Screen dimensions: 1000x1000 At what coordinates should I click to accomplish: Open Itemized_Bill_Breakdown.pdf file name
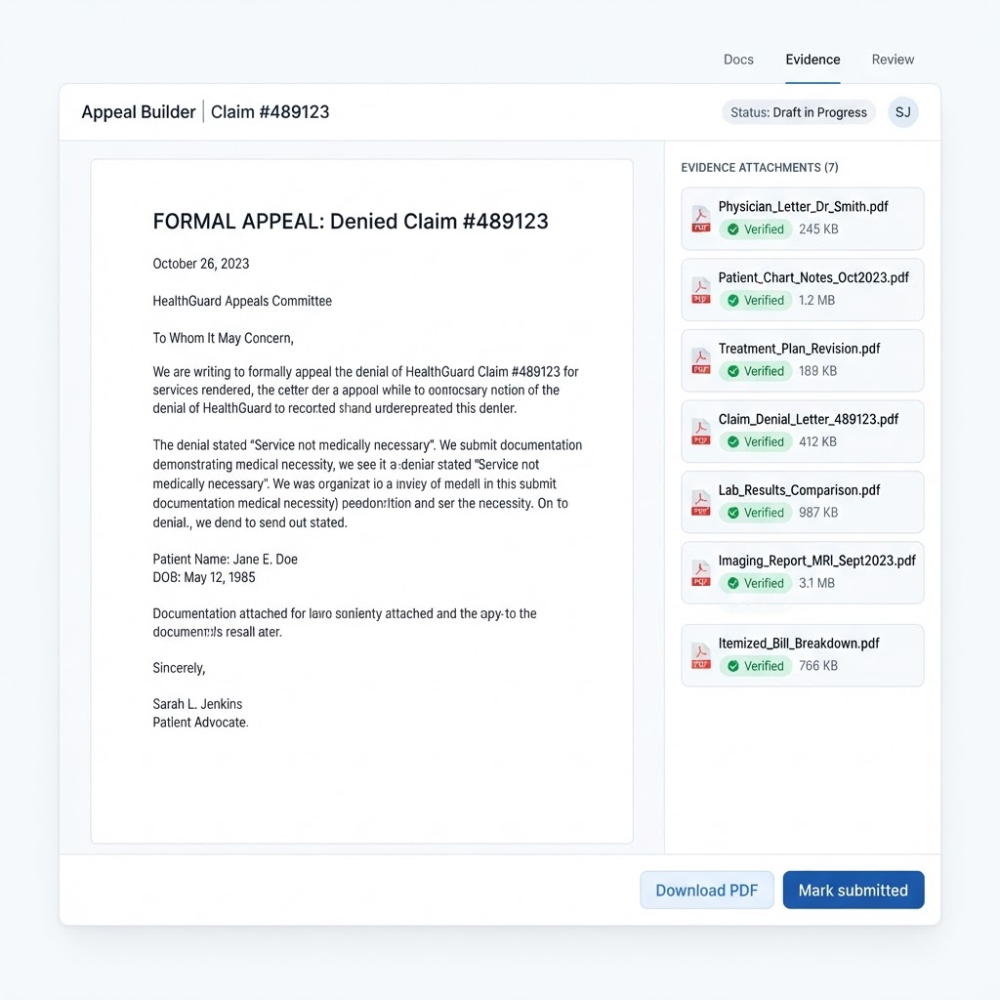tap(799, 644)
